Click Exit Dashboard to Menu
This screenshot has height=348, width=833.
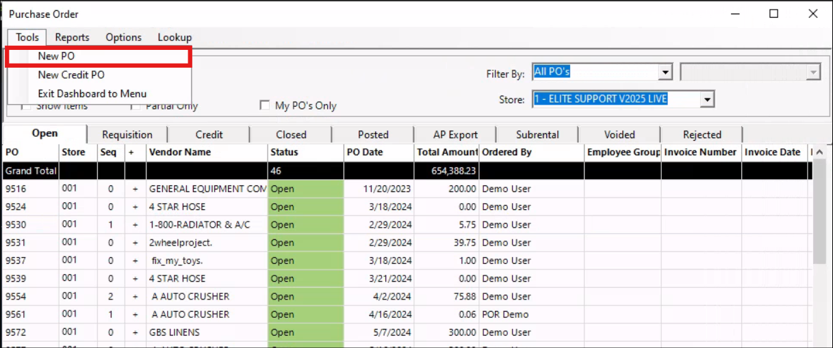click(x=92, y=93)
